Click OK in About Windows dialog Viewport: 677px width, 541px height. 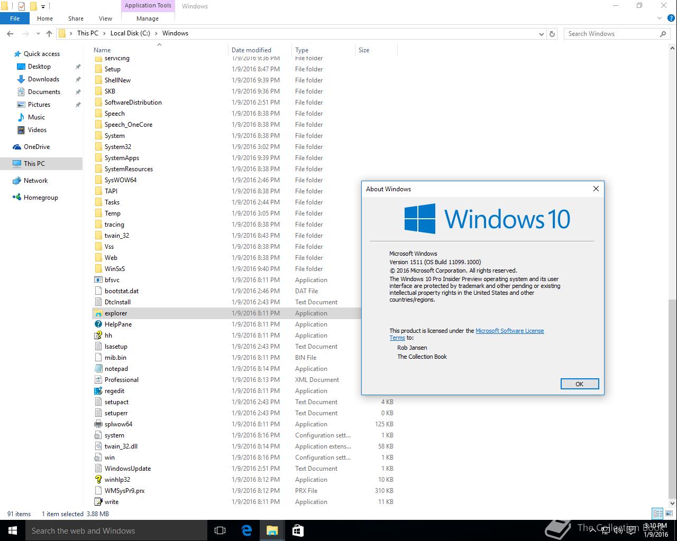pos(580,384)
